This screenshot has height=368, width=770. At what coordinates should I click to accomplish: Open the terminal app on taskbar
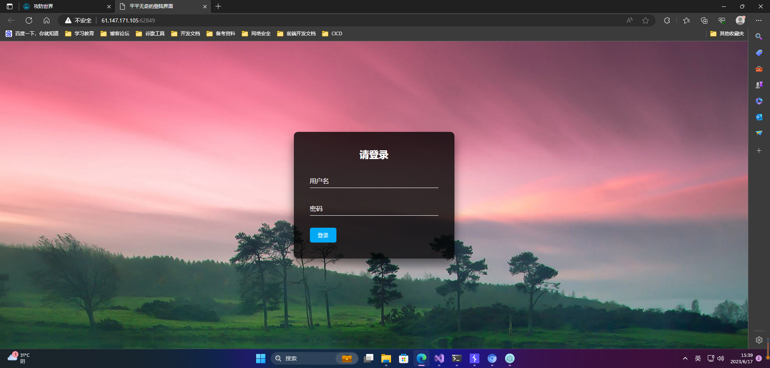[457, 358]
